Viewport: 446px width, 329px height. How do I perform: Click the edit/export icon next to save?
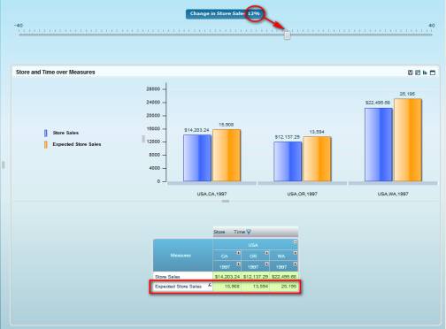[418, 73]
